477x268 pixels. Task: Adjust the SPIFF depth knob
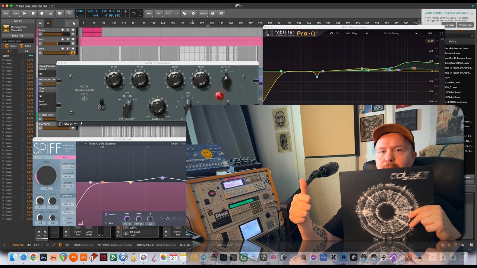[x=46, y=176]
